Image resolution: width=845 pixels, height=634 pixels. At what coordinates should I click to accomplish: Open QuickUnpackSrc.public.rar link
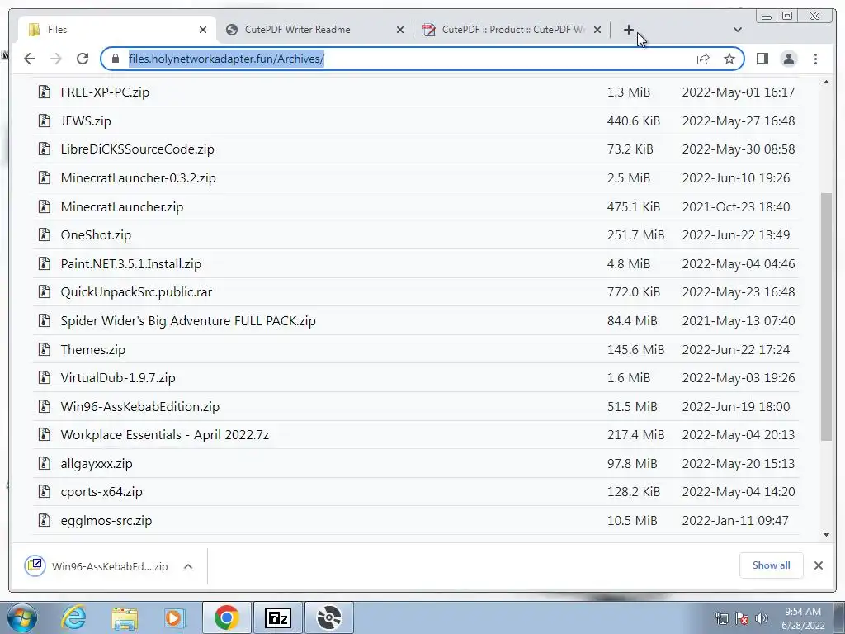coord(136,292)
